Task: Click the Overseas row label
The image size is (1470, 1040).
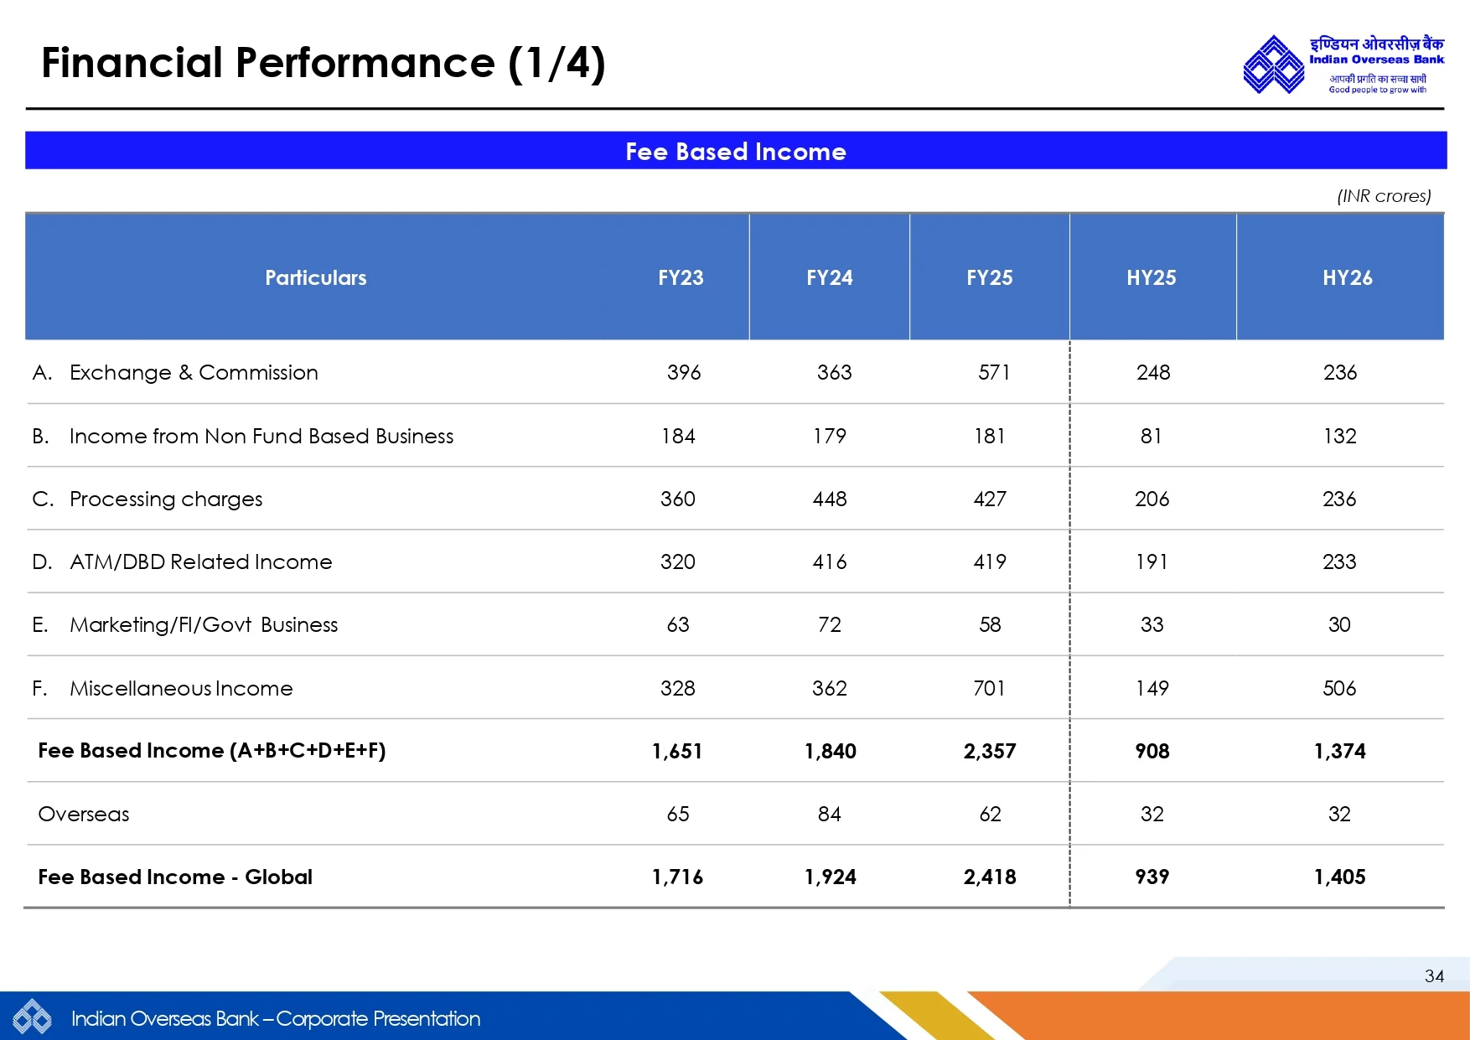Action: (x=84, y=814)
